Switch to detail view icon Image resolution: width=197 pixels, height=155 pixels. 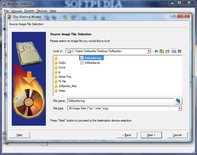click(180, 51)
